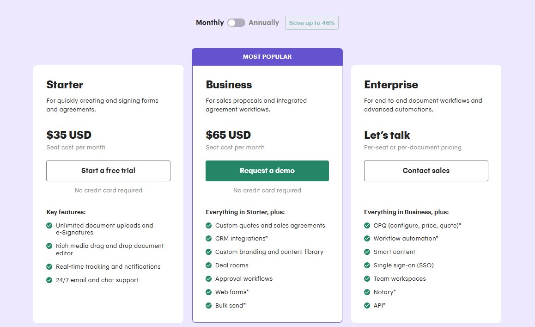This screenshot has height=327, width=535.
Task: Click the $65 USD price text
Action: [x=228, y=135]
